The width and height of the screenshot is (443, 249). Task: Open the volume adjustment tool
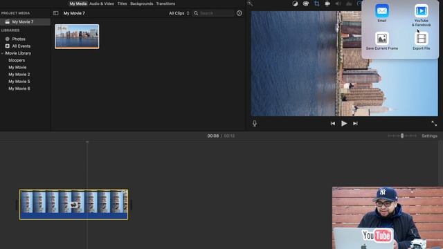coord(338,3)
